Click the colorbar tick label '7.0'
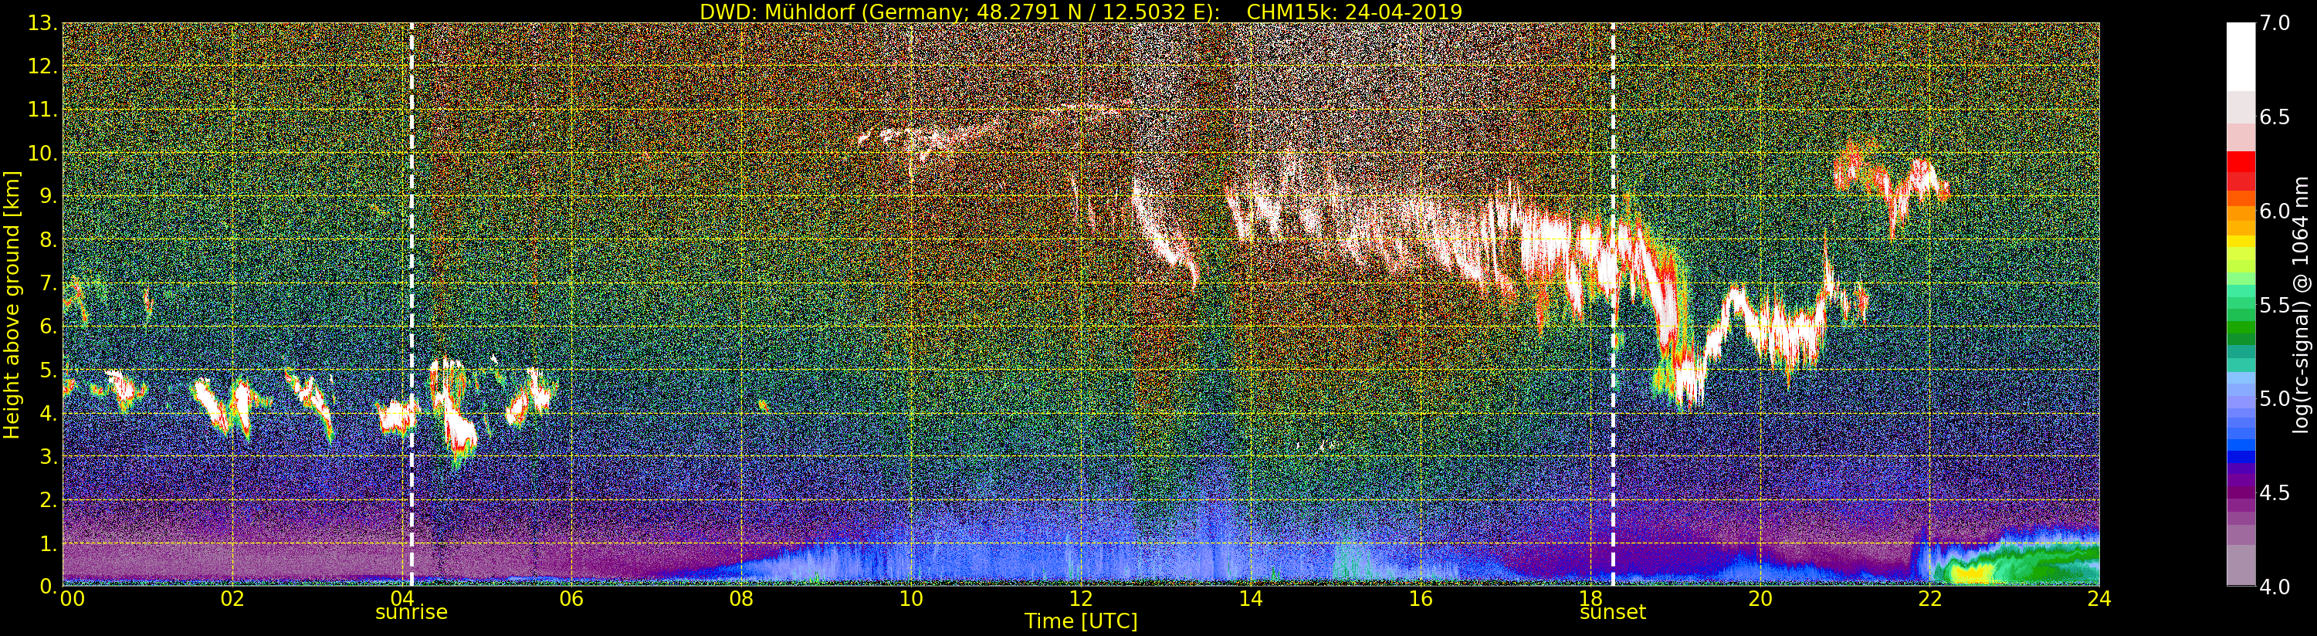 coord(2275,23)
